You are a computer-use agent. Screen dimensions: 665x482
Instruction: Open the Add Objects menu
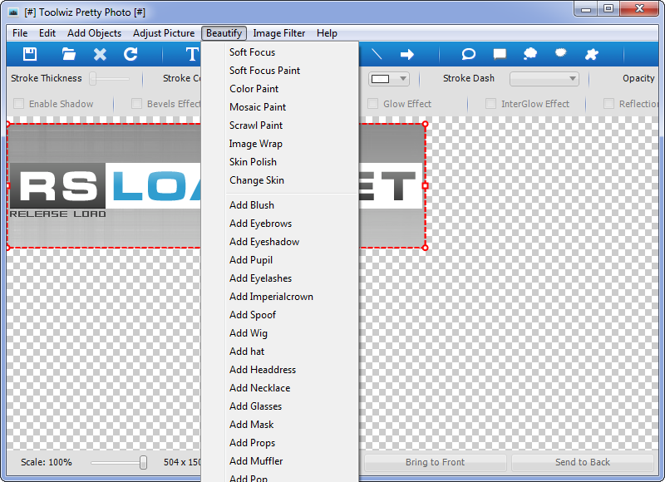tap(94, 33)
